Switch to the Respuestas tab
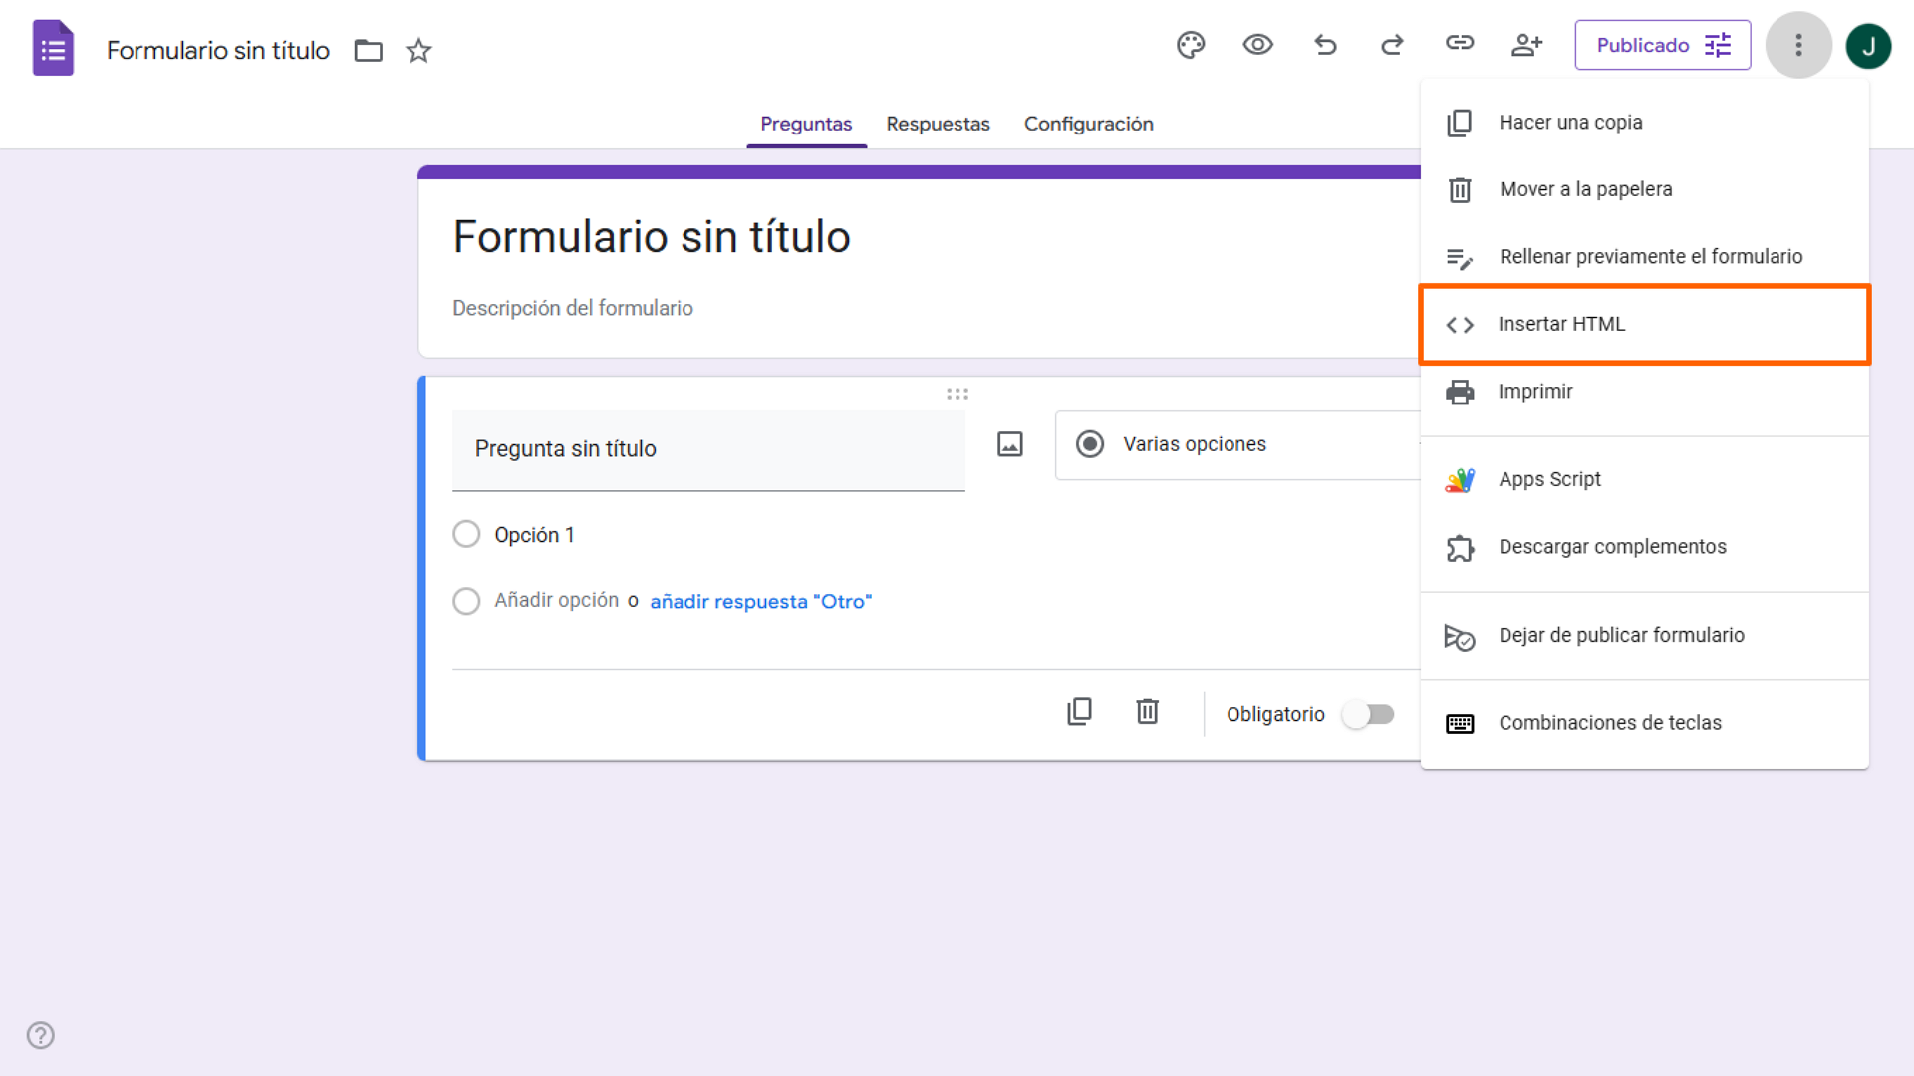 click(x=938, y=124)
